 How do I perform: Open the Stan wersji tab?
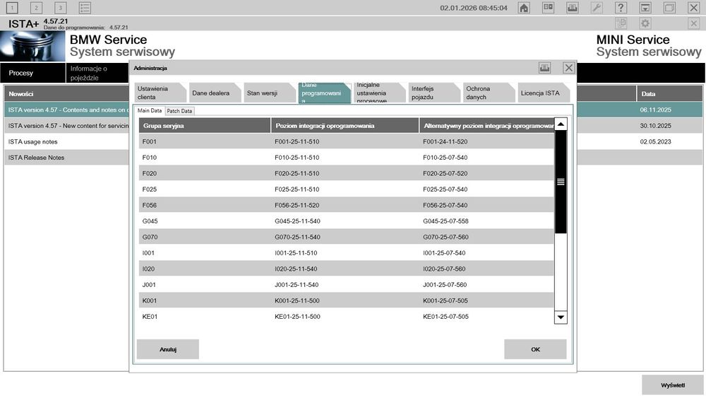270,93
